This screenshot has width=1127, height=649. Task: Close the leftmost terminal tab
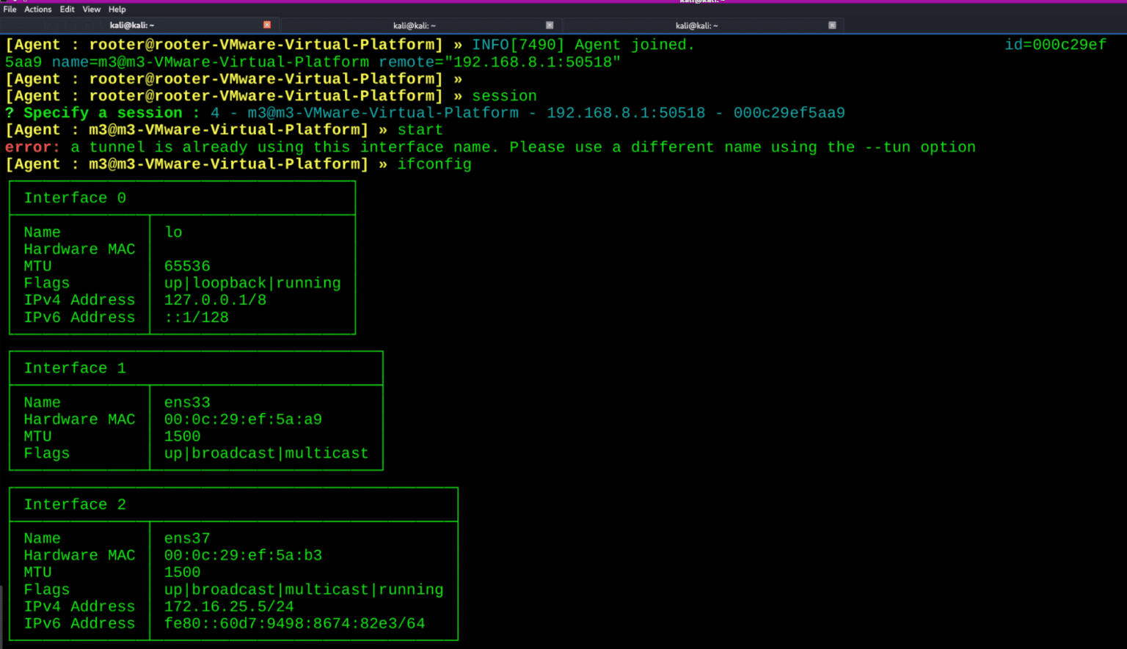point(267,24)
